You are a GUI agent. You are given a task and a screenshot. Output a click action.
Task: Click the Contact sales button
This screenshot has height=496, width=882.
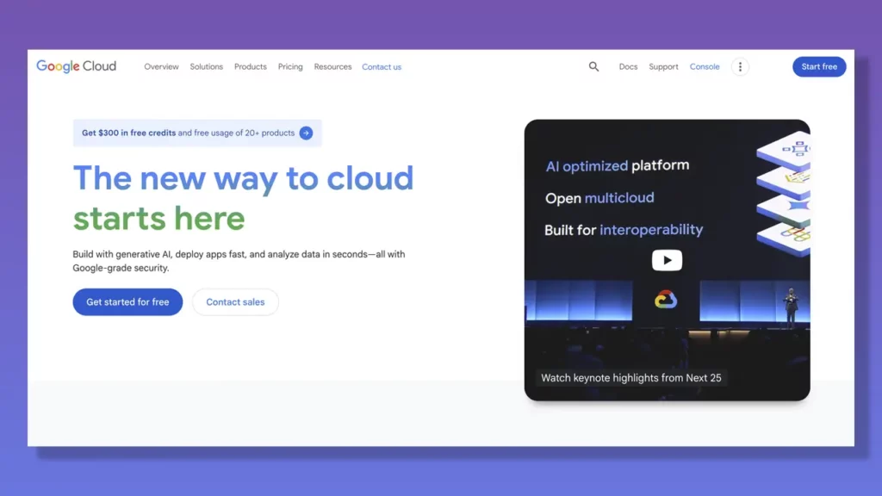(235, 302)
